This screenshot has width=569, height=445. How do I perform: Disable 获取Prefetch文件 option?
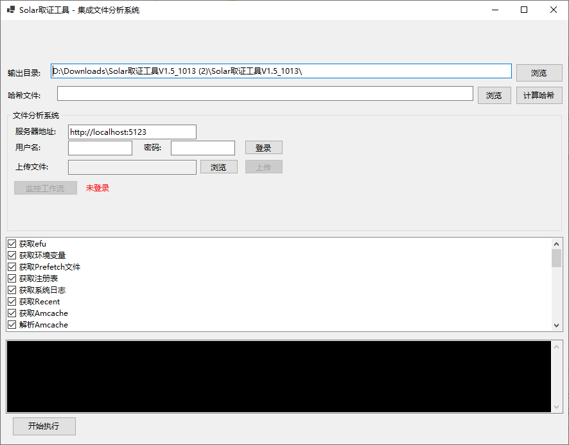tap(12, 267)
